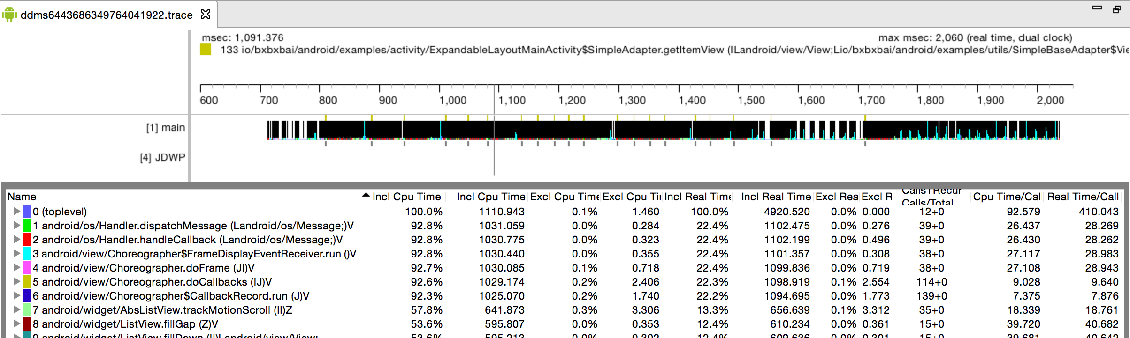Click the msec: 1,091.376 readout
Screen dimensions: 1130x338
243,37
